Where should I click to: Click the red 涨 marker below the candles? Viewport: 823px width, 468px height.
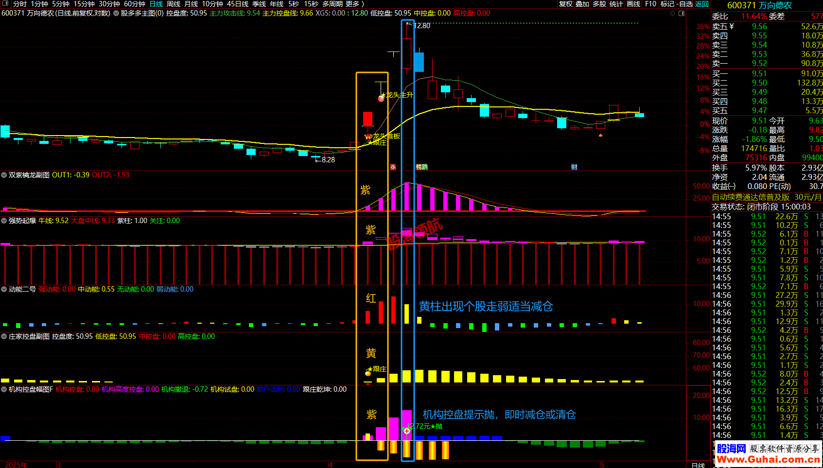click(393, 167)
